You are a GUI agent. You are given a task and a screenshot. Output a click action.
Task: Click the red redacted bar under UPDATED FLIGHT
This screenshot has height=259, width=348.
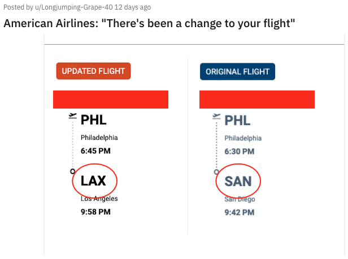tap(111, 100)
